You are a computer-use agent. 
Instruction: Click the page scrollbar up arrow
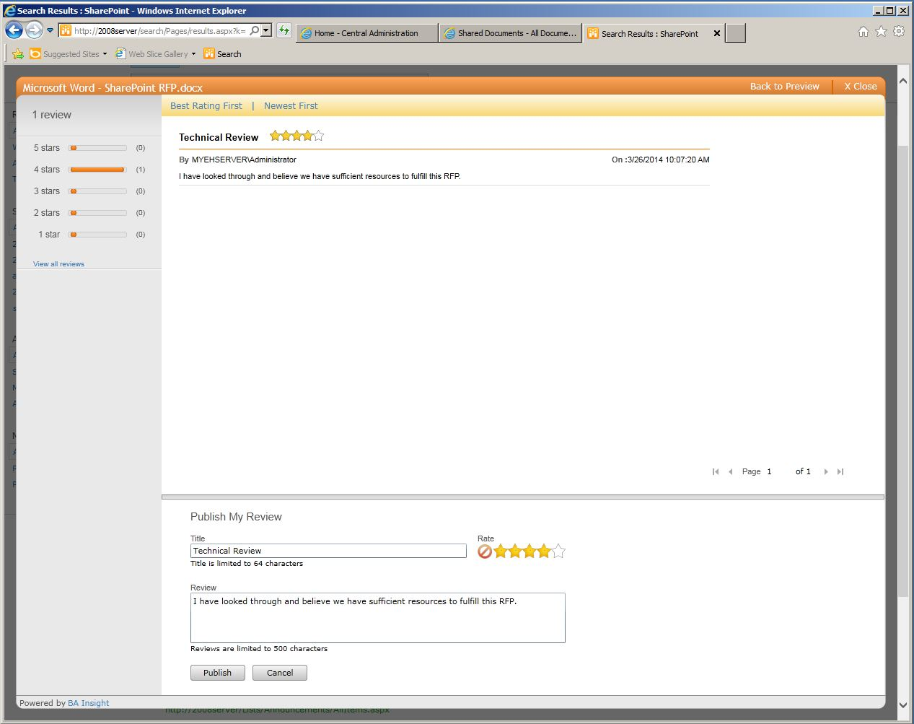[x=903, y=81]
